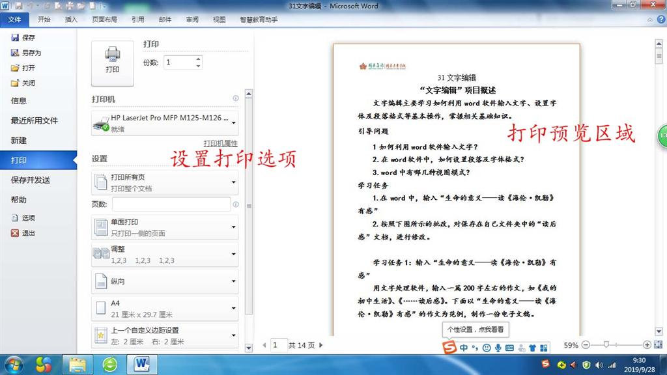Screen dimensions: 667x375
Task: Select 另存为 in the file menu
Action: click(31, 53)
